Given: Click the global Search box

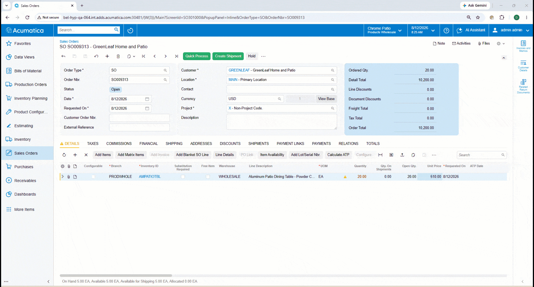Looking at the screenshot, I should (x=88, y=30).
